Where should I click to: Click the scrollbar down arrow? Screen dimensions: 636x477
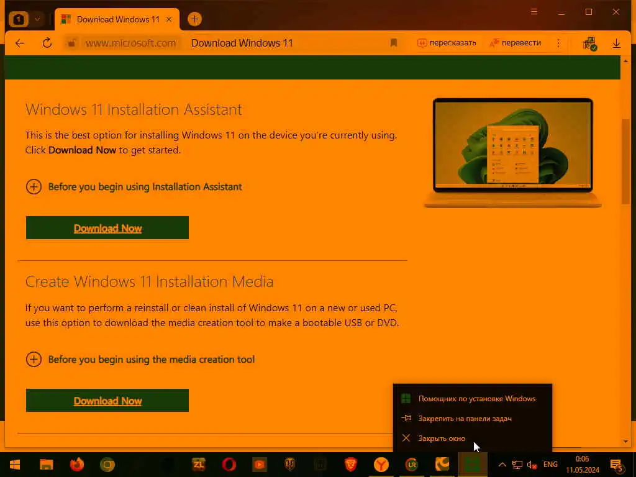click(625, 442)
